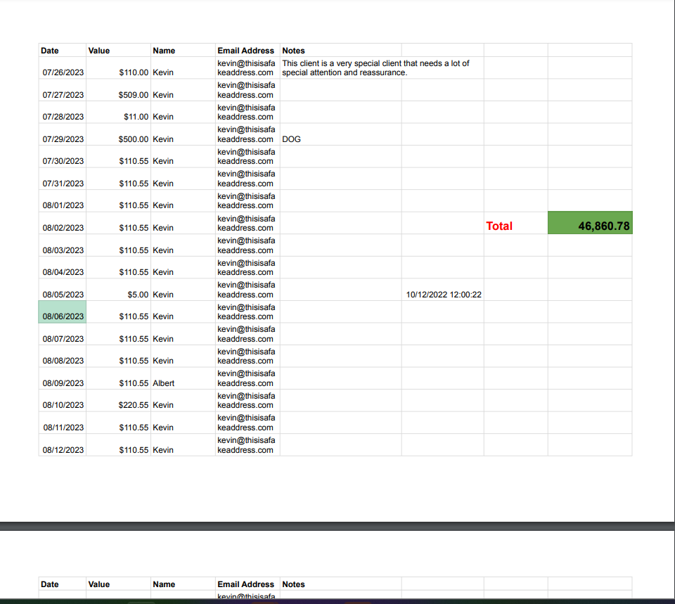Select the highlighted 08/06/2023 date cell
The image size is (675, 604).
coord(63,311)
